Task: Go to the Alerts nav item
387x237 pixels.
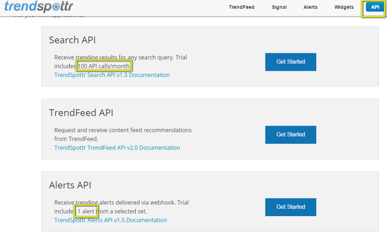Action: 310,7
